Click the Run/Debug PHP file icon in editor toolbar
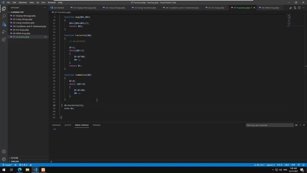The height and width of the screenshot is (173, 307). pyautogui.click(x=291, y=8)
